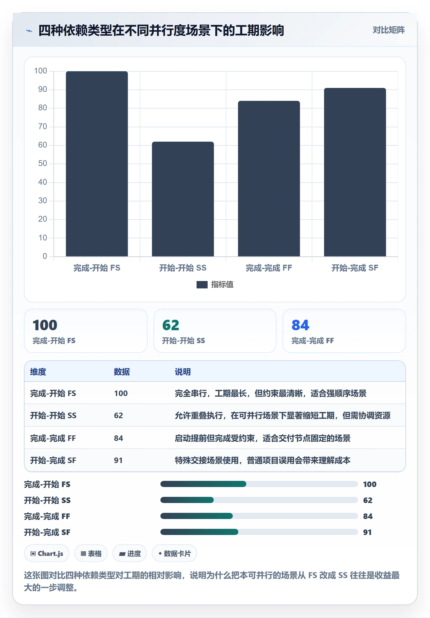Click table cell 完成-完成 FF
Screen dimensions: 430x618
(x=53, y=438)
